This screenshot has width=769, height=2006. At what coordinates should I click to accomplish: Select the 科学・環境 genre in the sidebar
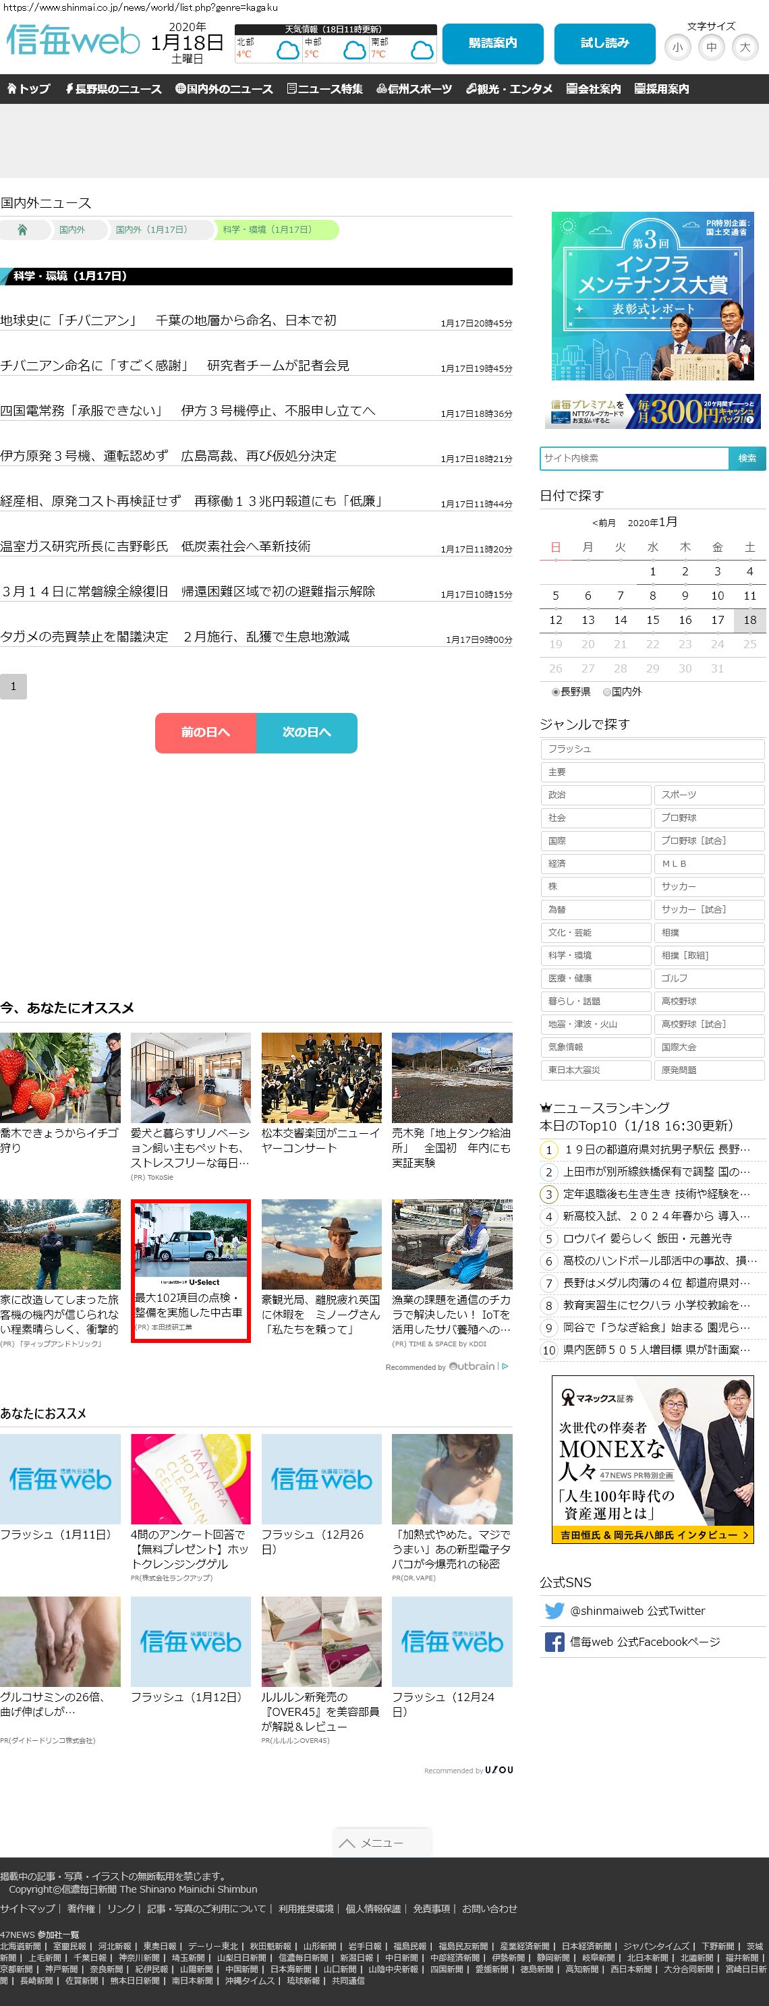[595, 956]
